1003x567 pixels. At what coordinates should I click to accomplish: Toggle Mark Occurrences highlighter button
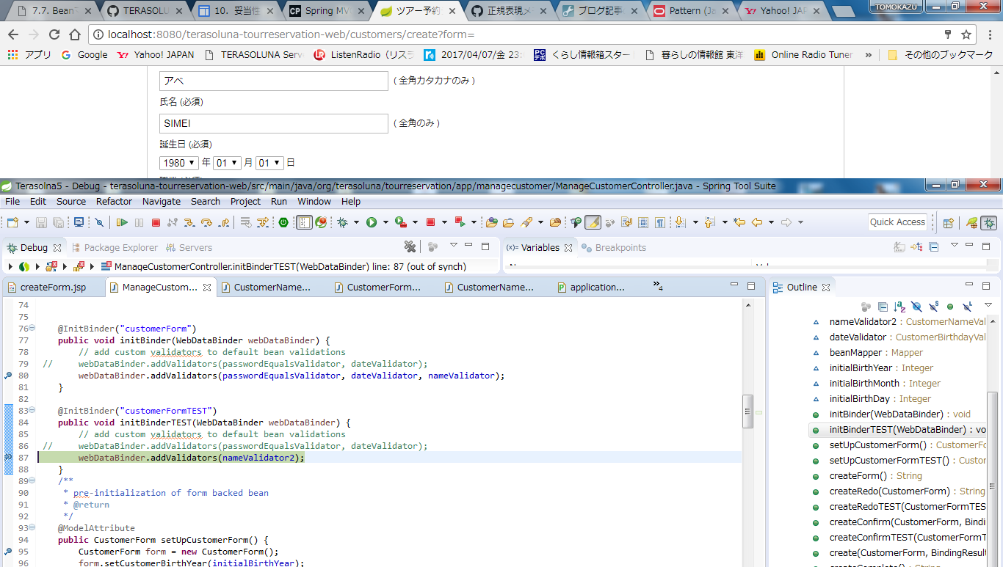point(593,222)
